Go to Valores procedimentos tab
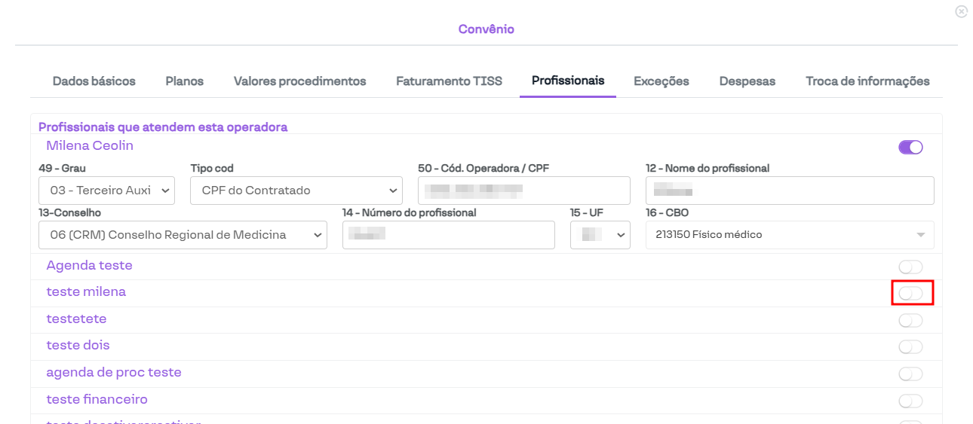973x424 pixels. click(299, 81)
